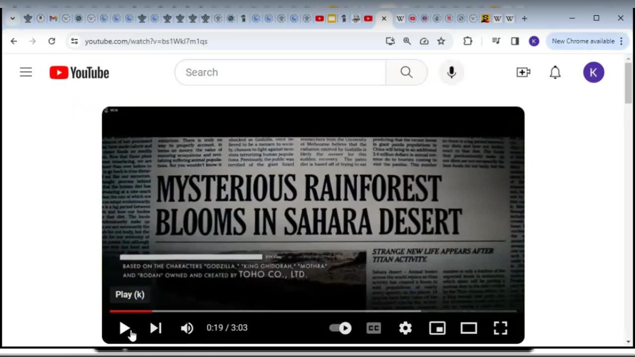
Task: Turn on closed captions (CC)
Action: (374, 328)
